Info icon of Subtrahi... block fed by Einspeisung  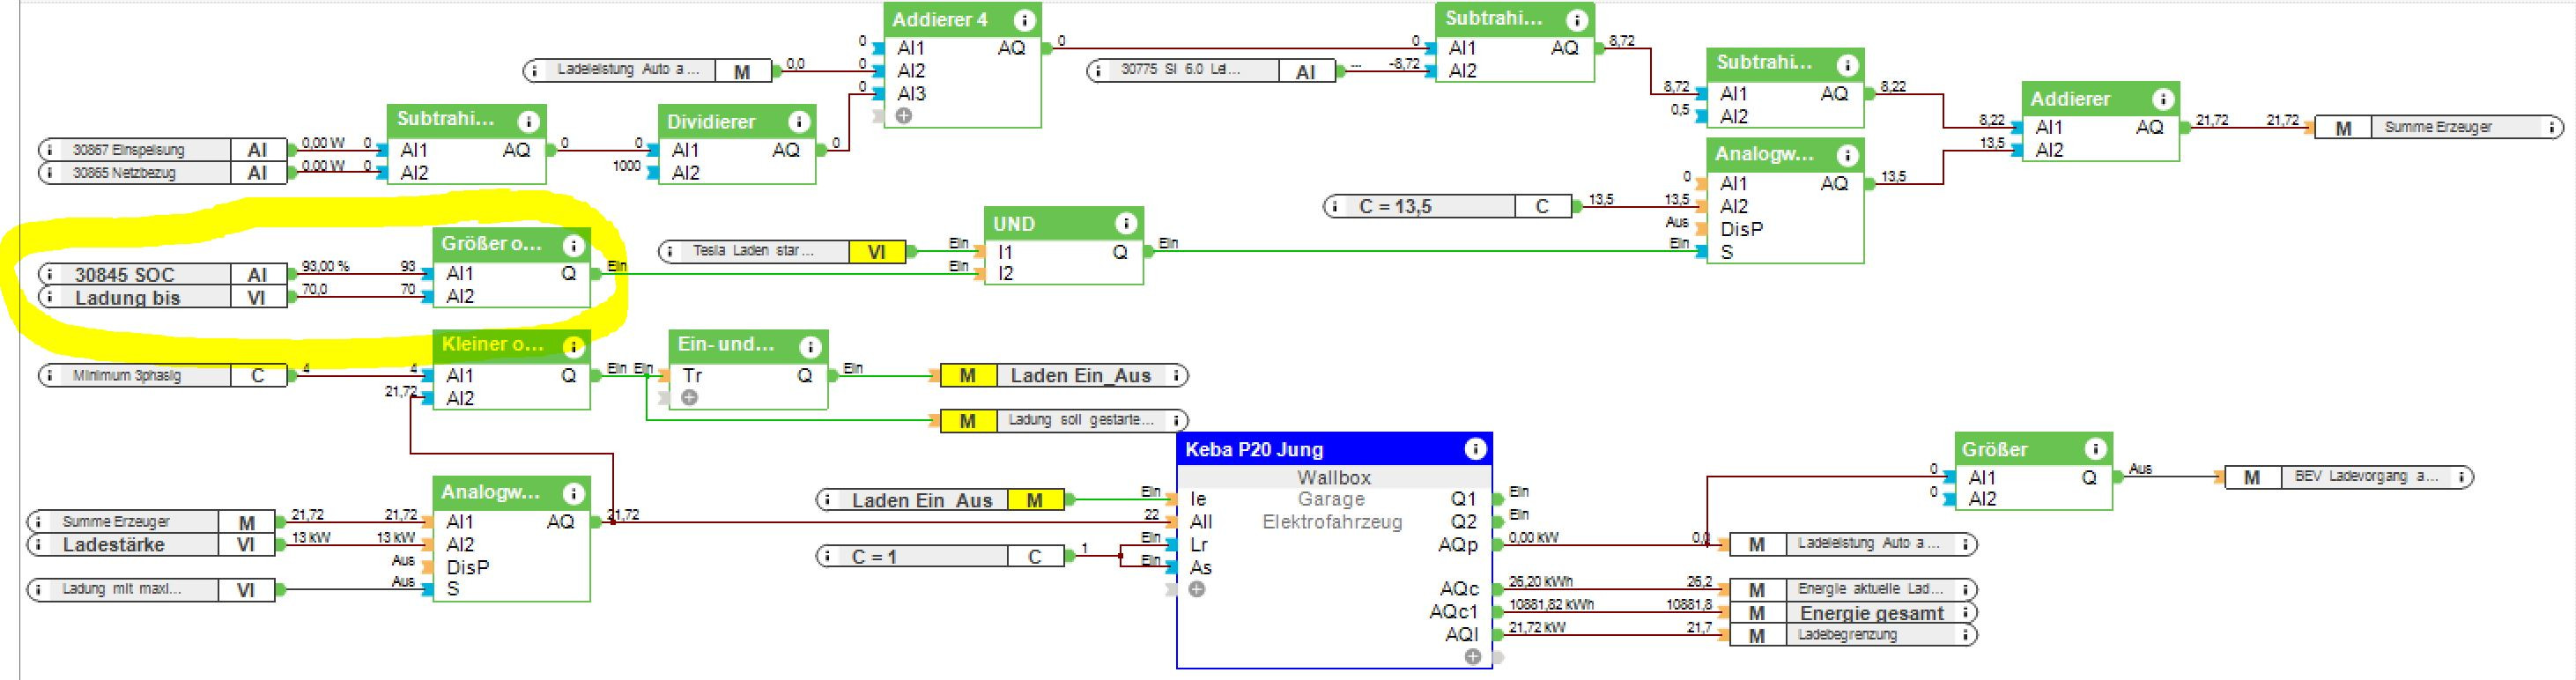click(x=528, y=121)
